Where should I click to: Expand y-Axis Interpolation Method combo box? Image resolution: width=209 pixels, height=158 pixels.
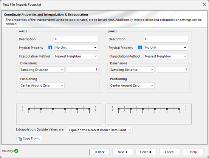(x=166, y=56)
